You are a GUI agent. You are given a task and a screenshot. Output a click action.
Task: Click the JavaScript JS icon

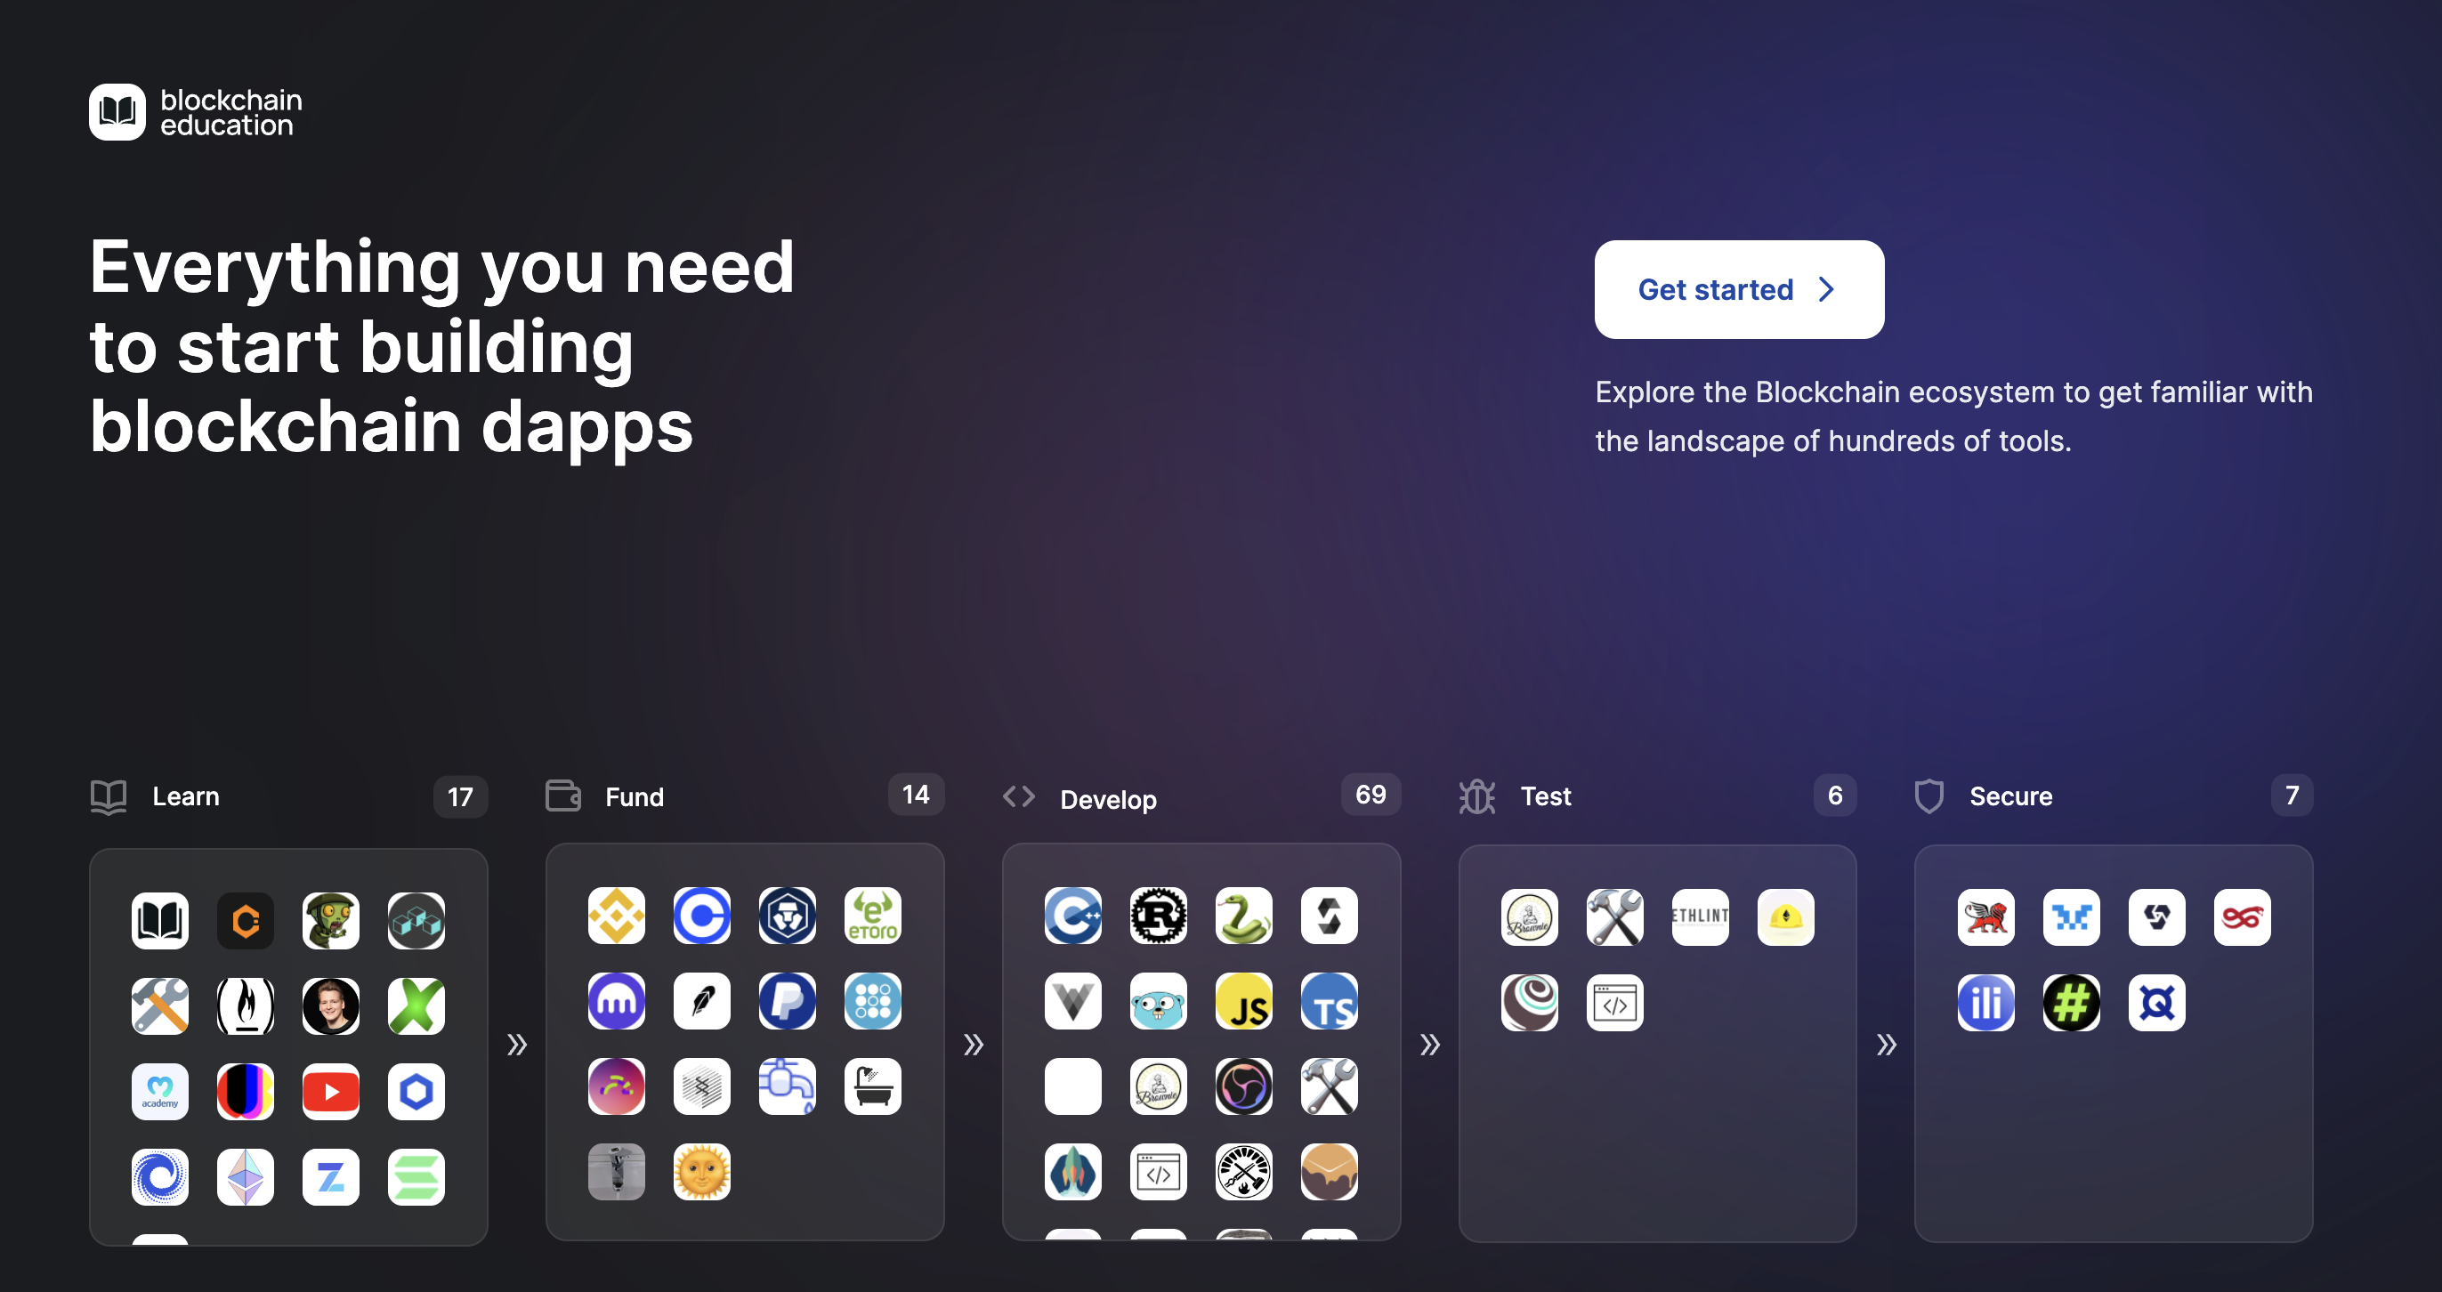(1242, 1001)
